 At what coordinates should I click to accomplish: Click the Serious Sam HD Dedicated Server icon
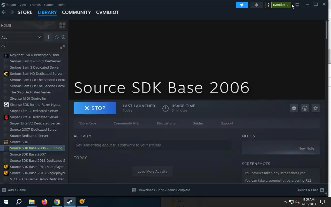point(6,73)
